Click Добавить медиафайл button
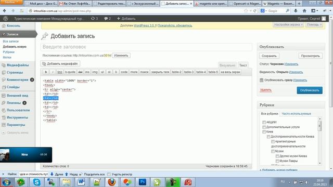Image resolution: width=333 pixels, height=187 pixels. pos(60,63)
